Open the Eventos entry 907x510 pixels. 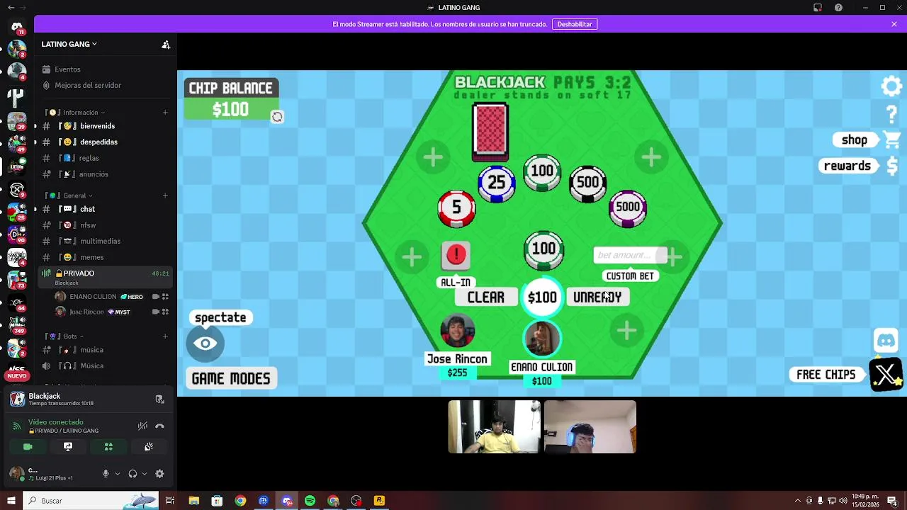[106, 69]
